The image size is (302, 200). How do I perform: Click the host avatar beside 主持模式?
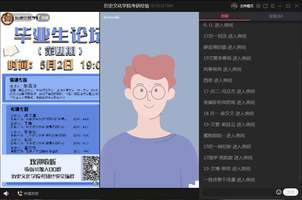[234, 6]
